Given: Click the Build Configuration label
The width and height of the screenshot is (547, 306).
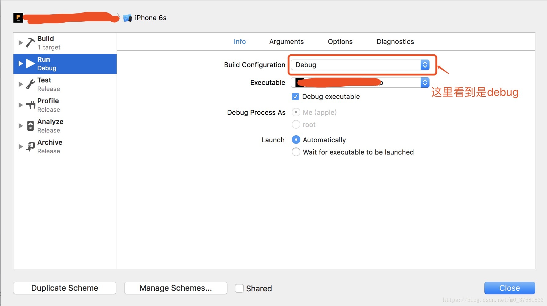Looking at the screenshot, I should (x=255, y=65).
